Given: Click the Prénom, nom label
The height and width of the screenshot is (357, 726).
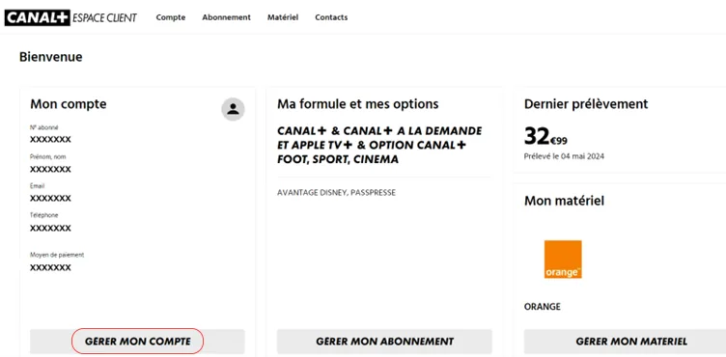Looking at the screenshot, I should pos(48,157).
